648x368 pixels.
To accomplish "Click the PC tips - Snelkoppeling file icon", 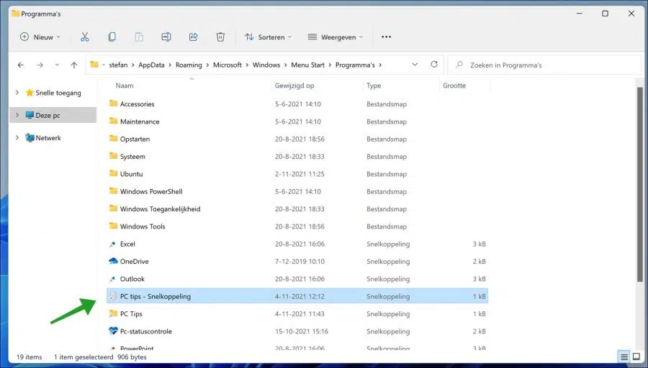I will point(113,296).
